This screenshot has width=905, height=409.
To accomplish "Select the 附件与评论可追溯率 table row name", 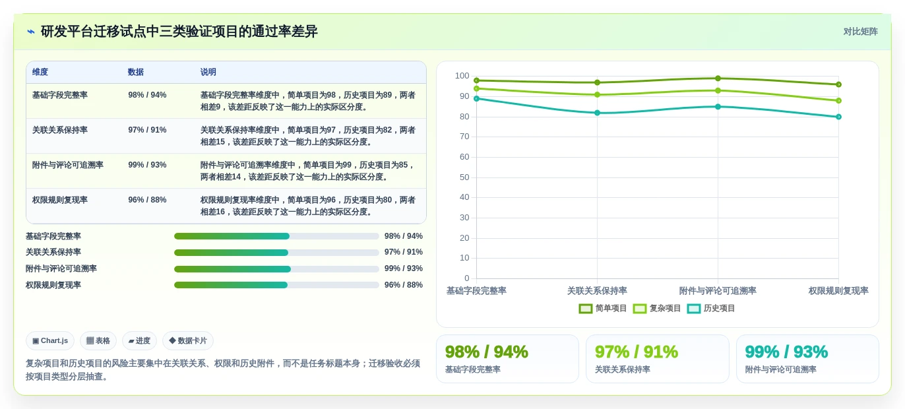I will tap(68, 165).
